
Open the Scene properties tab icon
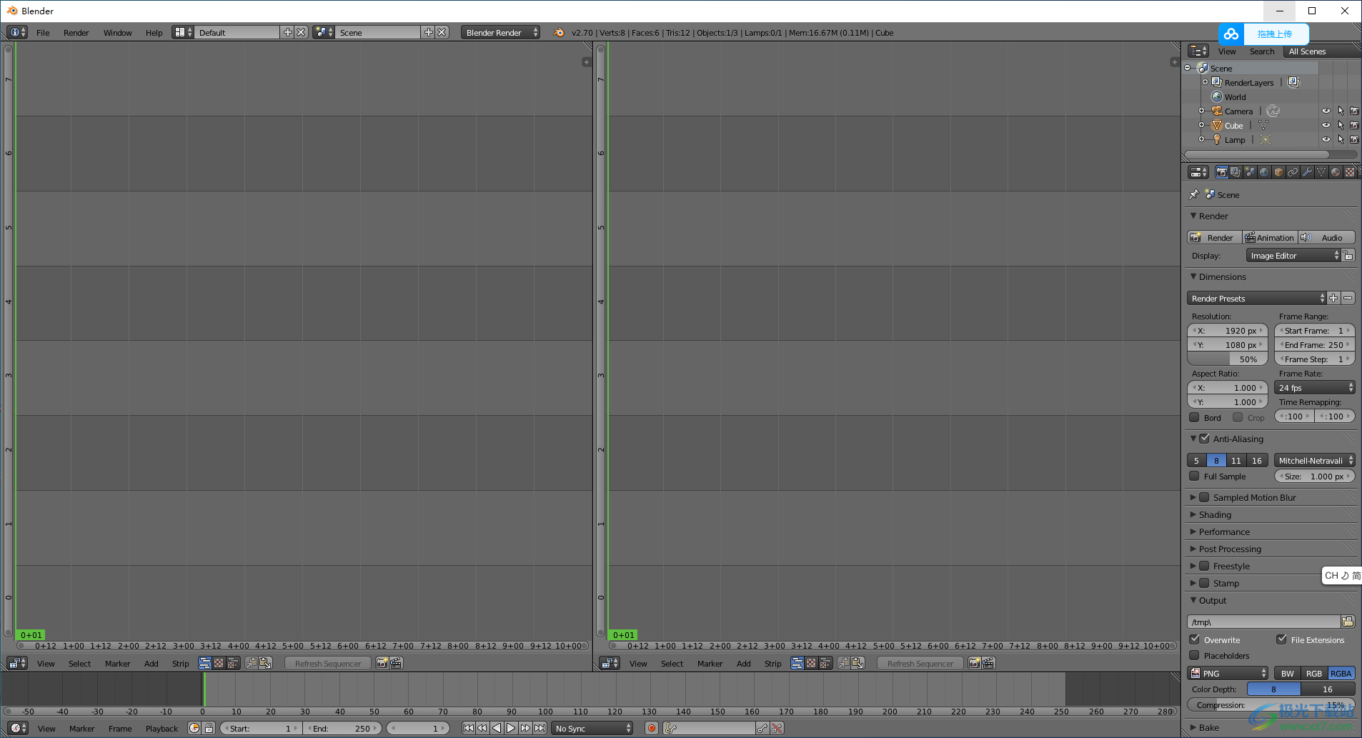[1250, 172]
